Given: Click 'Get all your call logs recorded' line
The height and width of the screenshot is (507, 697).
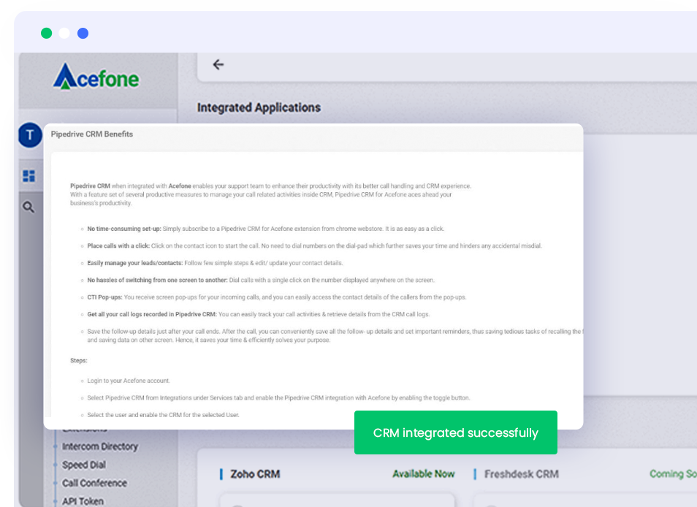Looking at the screenshot, I should (258, 314).
